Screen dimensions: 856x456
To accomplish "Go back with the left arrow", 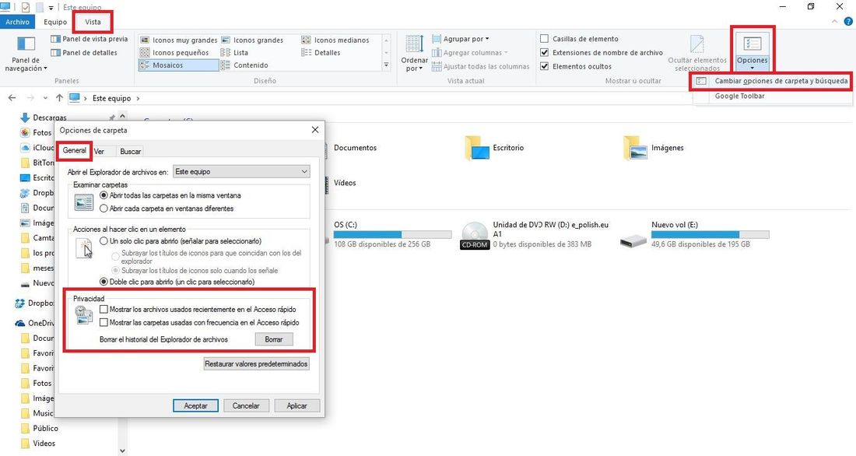I will (12, 98).
